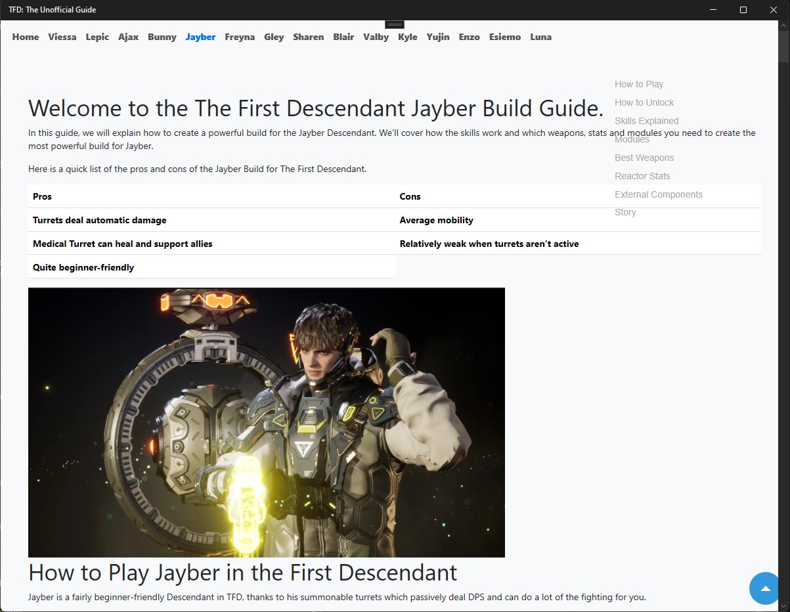The image size is (790, 612).
Task: Open the Lepic guide tab
Action: click(x=97, y=37)
